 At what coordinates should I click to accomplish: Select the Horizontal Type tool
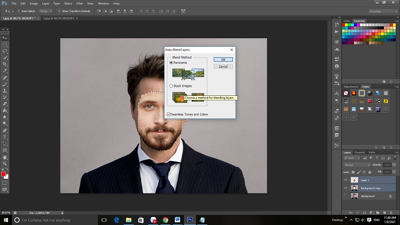(x=5, y=137)
